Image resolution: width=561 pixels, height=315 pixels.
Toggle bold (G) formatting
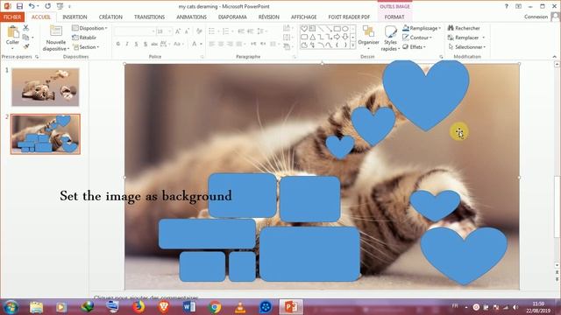118,44
